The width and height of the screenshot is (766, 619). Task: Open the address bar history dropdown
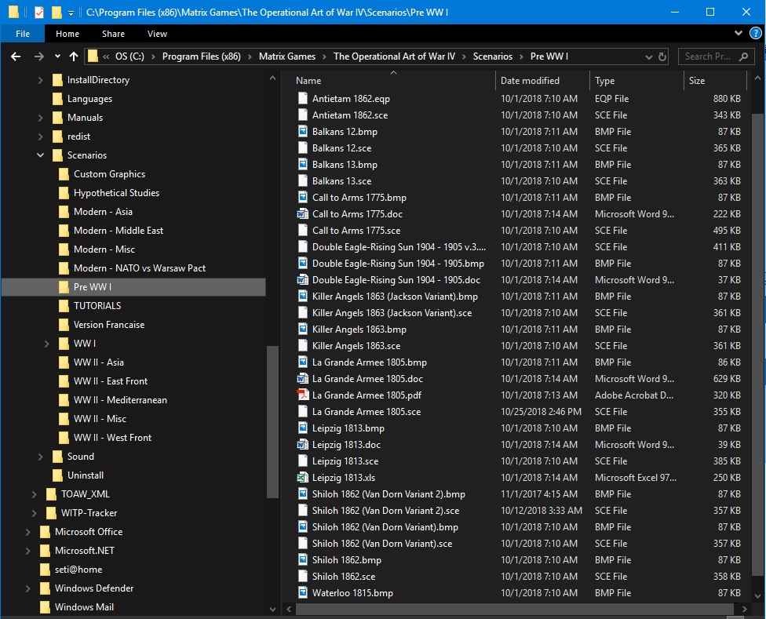(x=648, y=56)
